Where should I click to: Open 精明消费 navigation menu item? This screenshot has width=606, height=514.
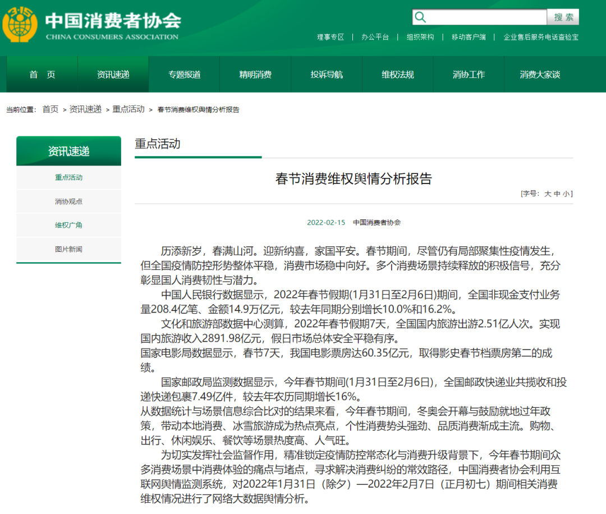[x=255, y=74]
